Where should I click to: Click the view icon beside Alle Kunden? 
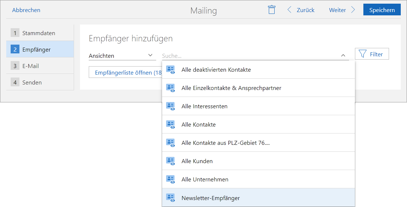pyautogui.click(x=170, y=161)
